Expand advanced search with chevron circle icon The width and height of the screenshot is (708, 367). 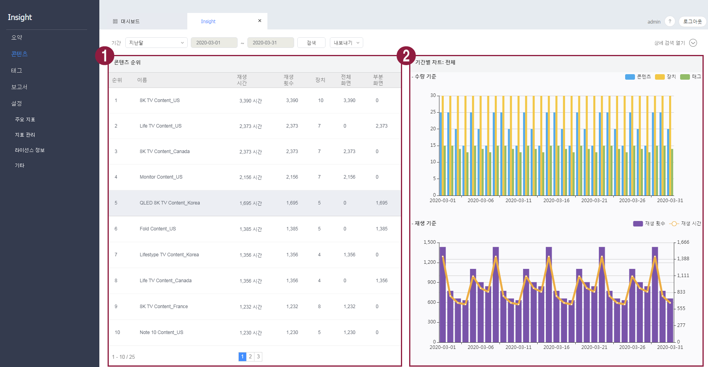click(x=693, y=43)
